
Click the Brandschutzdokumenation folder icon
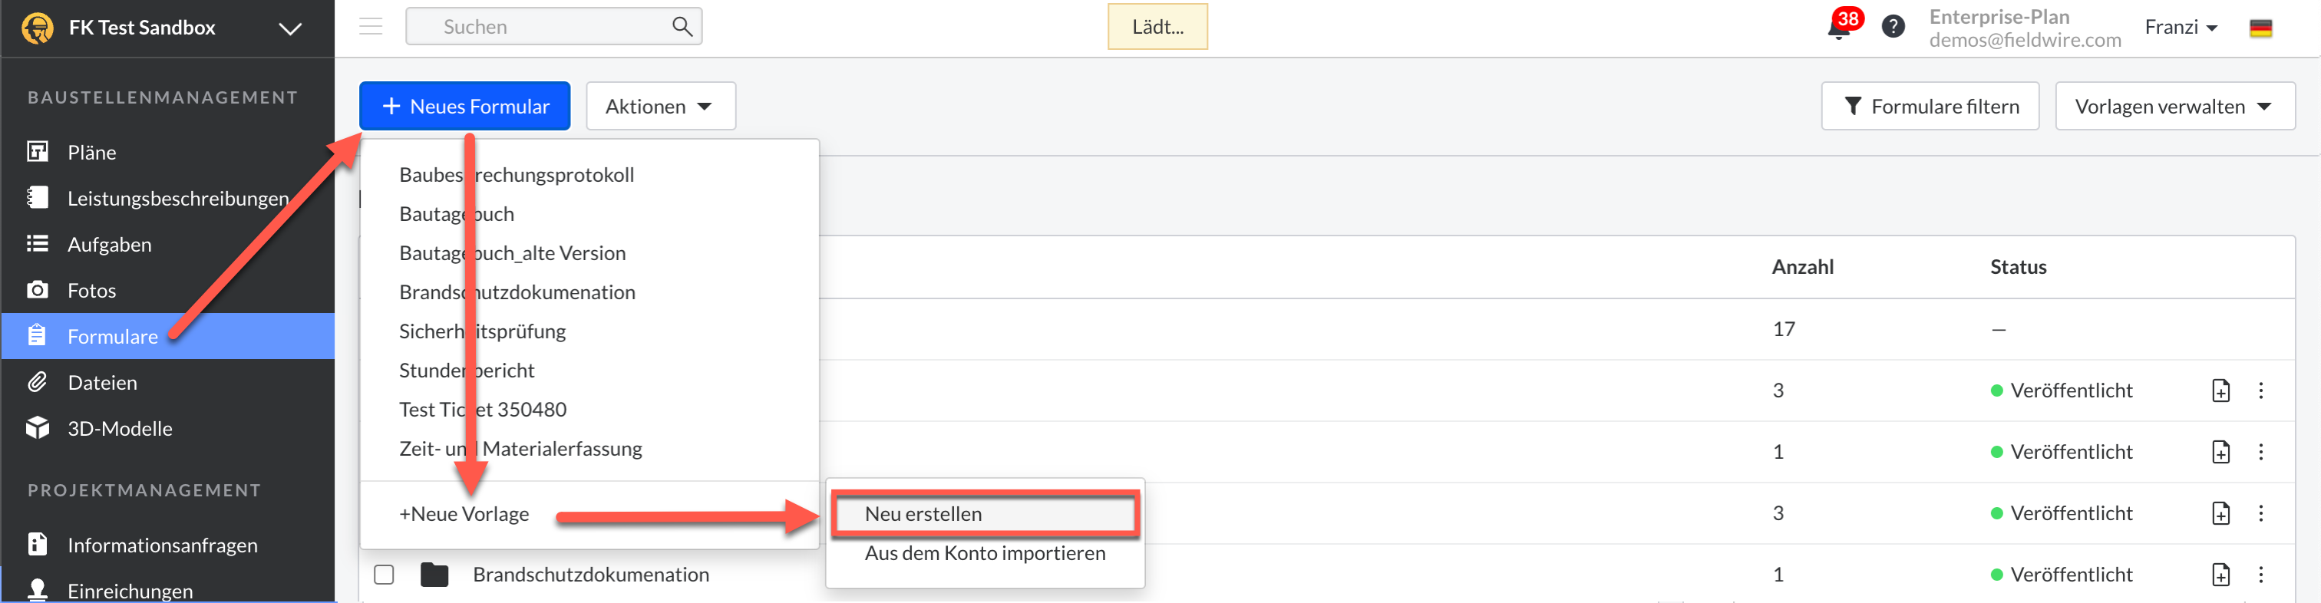point(434,574)
